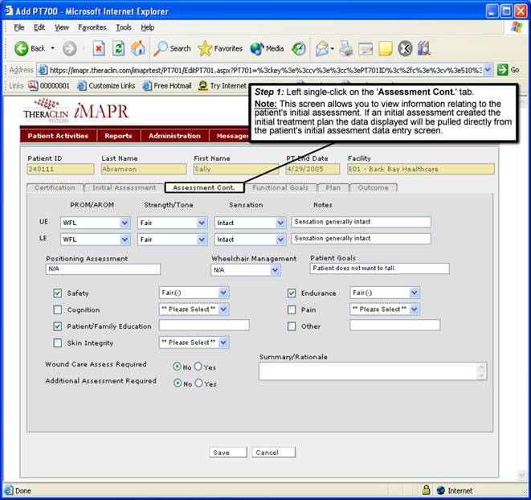The width and height of the screenshot is (531, 500).
Task: Open the Wheelchair Management dropdown
Action: pos(274,270)
